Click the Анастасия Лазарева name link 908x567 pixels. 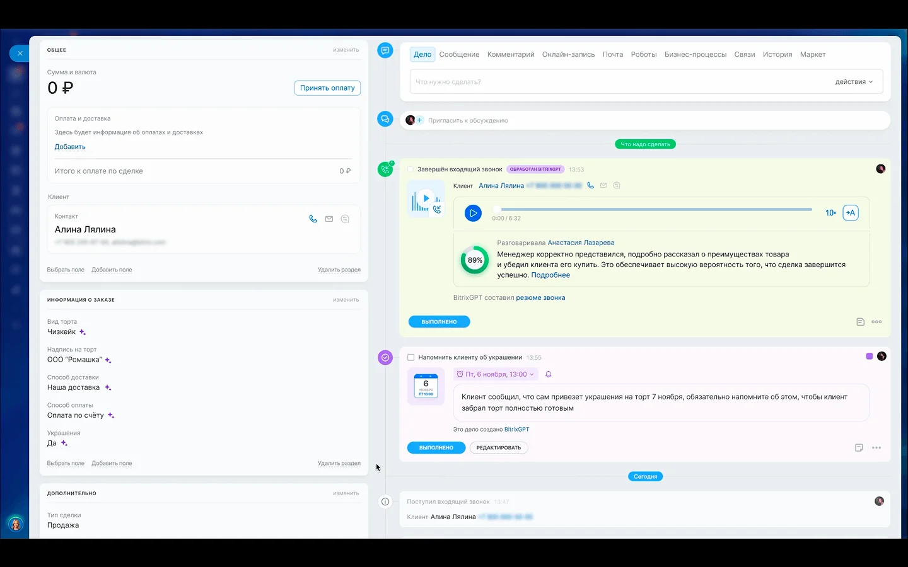(x=581, y=243)
